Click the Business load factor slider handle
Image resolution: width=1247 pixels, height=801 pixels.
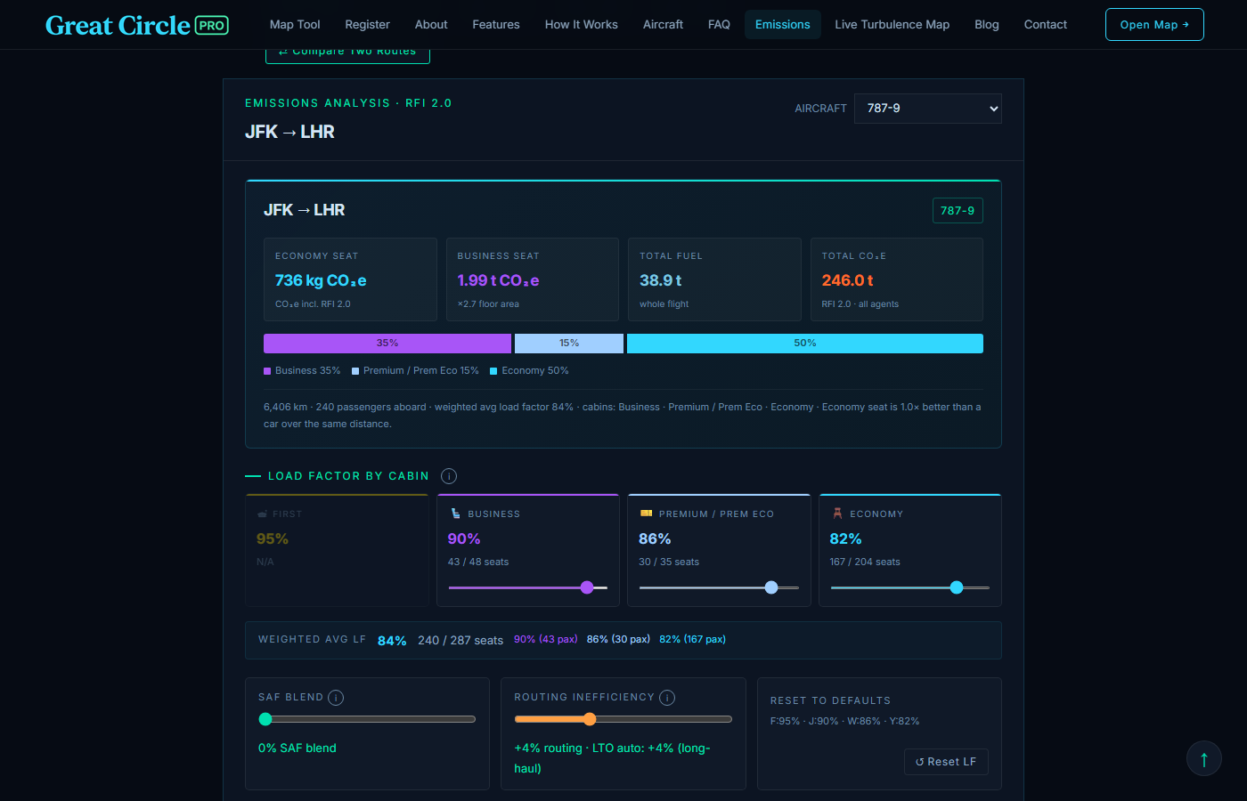[x=587, y=587]
